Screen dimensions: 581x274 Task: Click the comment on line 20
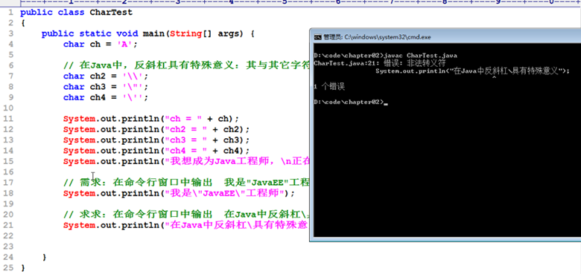186,215
